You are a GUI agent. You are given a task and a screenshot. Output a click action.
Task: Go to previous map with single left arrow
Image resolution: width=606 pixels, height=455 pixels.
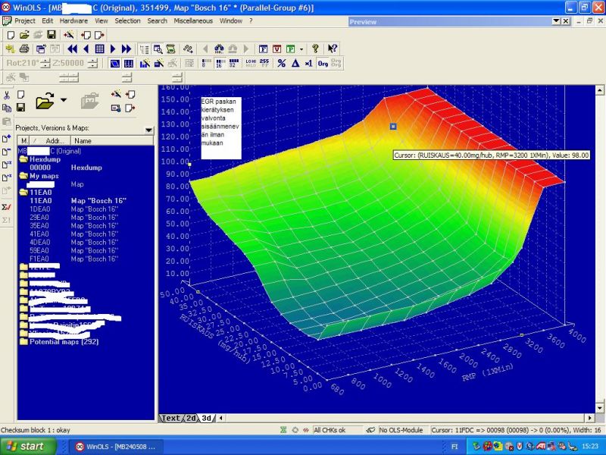pyautogui.click(x=86, y=49)
